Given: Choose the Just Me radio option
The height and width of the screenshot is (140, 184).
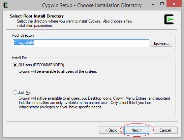Looking at the screenshot, I should pyautogui.click(x=15, y=92).
